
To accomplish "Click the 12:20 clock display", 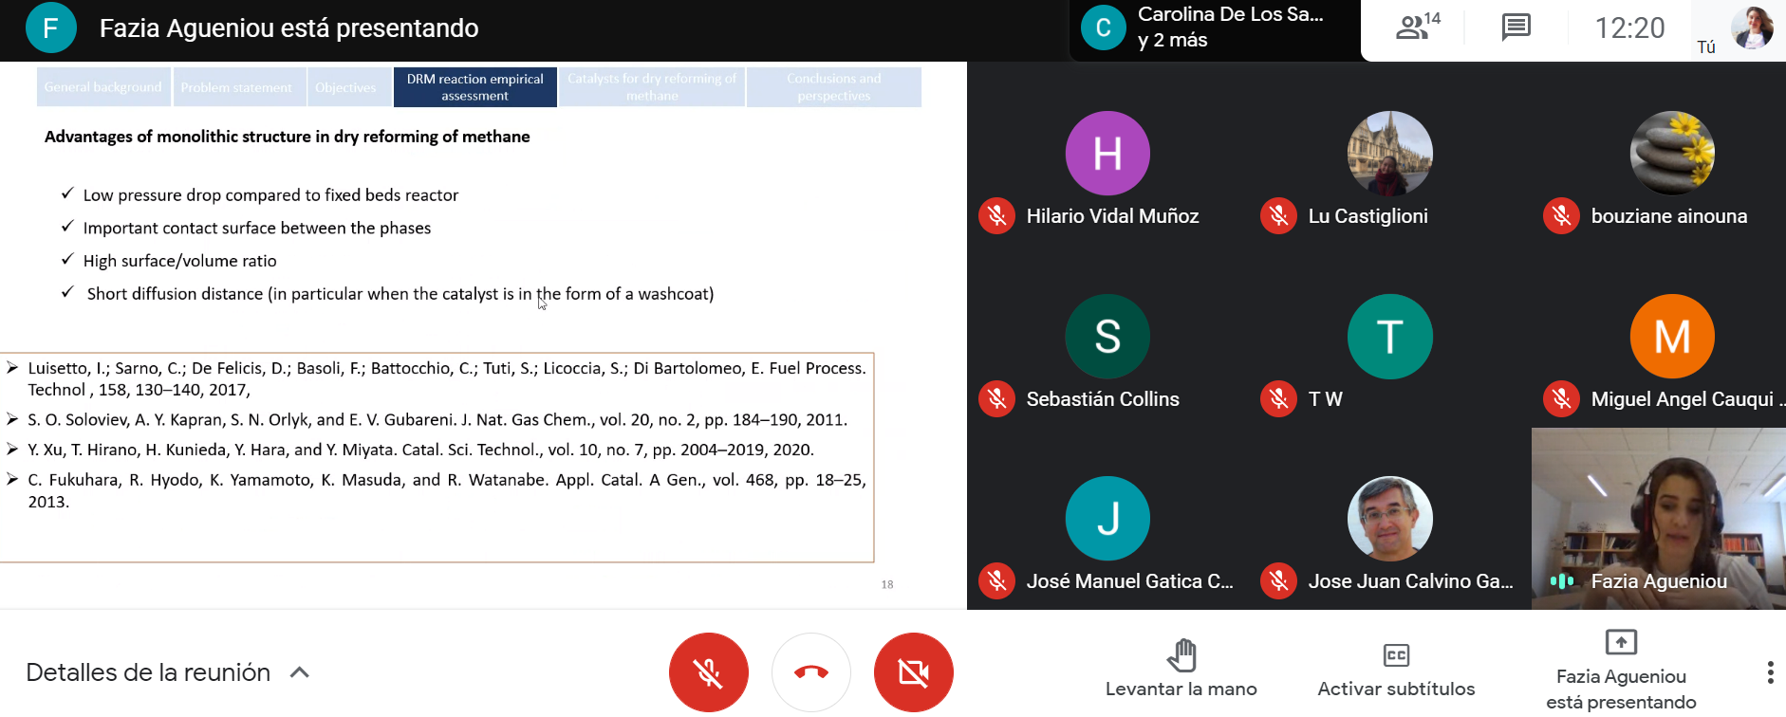I will 1629,28.
